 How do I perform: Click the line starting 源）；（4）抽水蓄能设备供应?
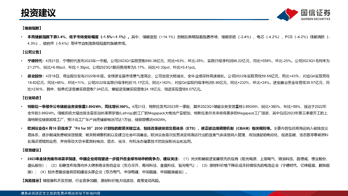pyautogui.click(x=107, y=172)
